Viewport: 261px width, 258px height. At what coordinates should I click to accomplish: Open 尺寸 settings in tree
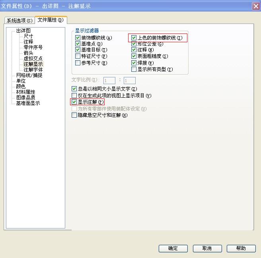28,36
